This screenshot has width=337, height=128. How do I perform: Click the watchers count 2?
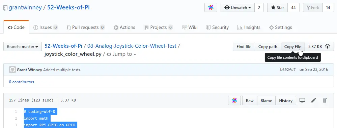[259, 7]
